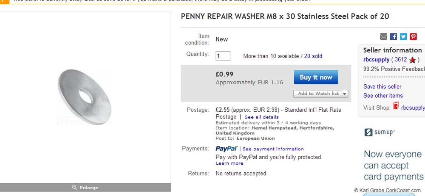The width and height of the screenshot is (425, 196).
Task: Share listing on Twitter
Action: pyautogui.click(x=403, y=37)
